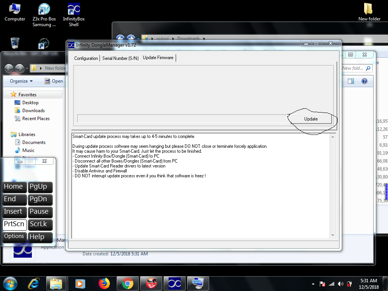Open the New folder desktop icon
Viewport: 388px width, 291px height.
click(x=369, y=13)
